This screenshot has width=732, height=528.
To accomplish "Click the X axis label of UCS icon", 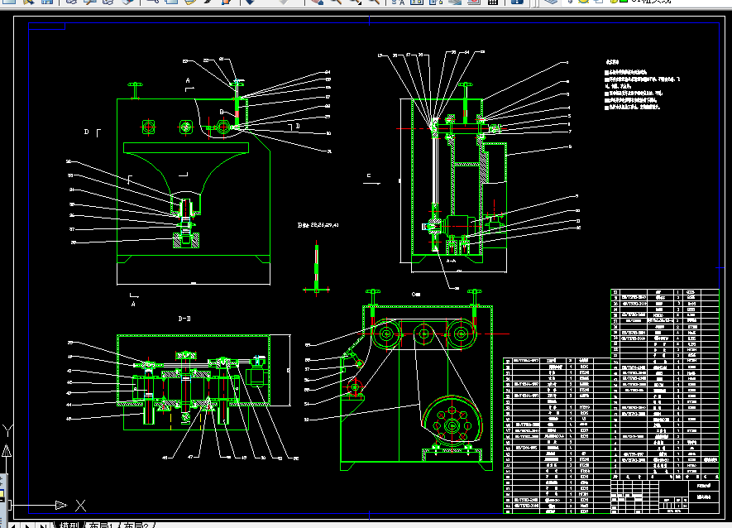I will tap(81, 506).
